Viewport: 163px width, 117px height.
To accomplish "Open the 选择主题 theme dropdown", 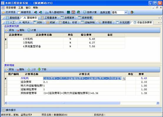I will click(x=126, y=12).
